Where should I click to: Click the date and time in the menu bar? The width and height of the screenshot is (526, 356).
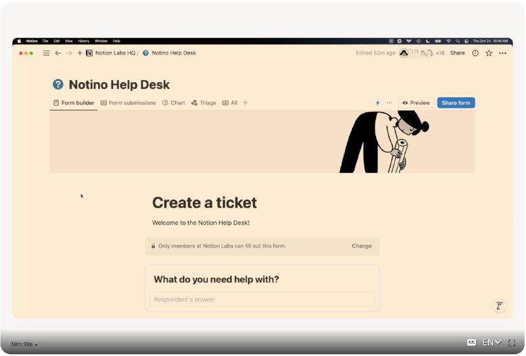coord(490,41)
